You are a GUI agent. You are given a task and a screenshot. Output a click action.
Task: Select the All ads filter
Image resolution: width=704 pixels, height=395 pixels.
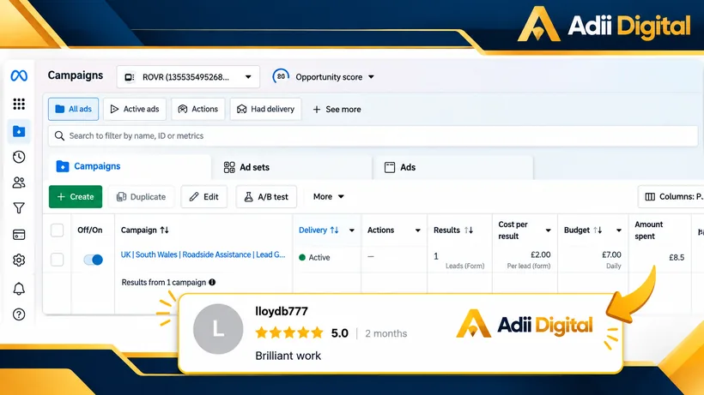tap(73, 109)
